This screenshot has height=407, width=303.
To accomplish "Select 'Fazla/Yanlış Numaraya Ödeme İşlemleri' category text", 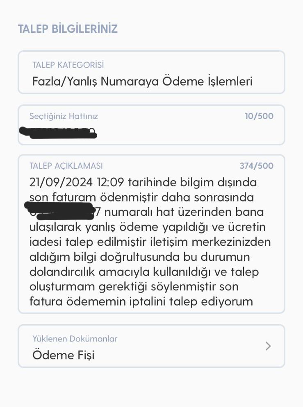I will pos(142,81).
